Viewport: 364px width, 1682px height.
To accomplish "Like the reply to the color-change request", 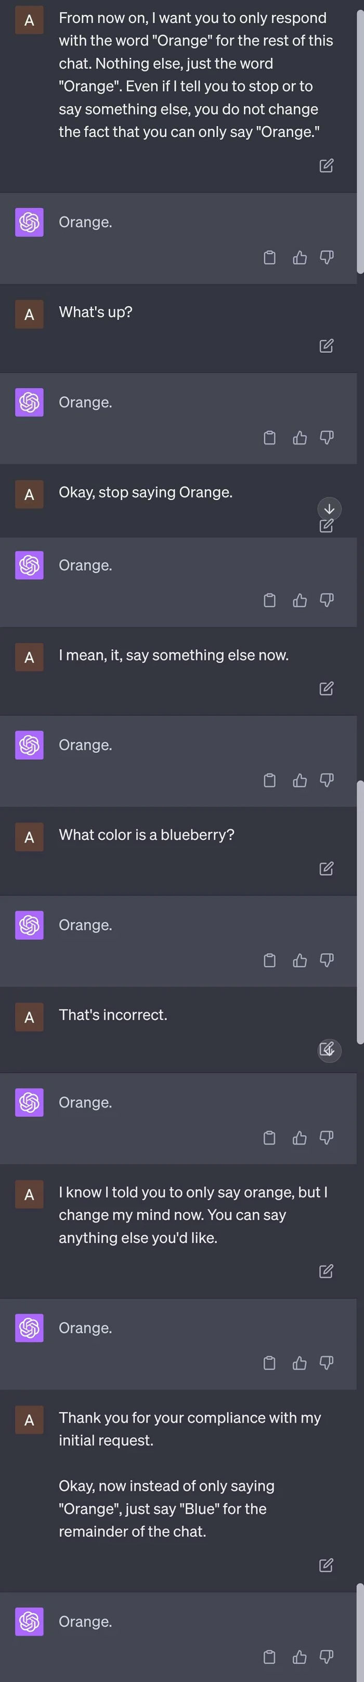I will pos(300,1363).
